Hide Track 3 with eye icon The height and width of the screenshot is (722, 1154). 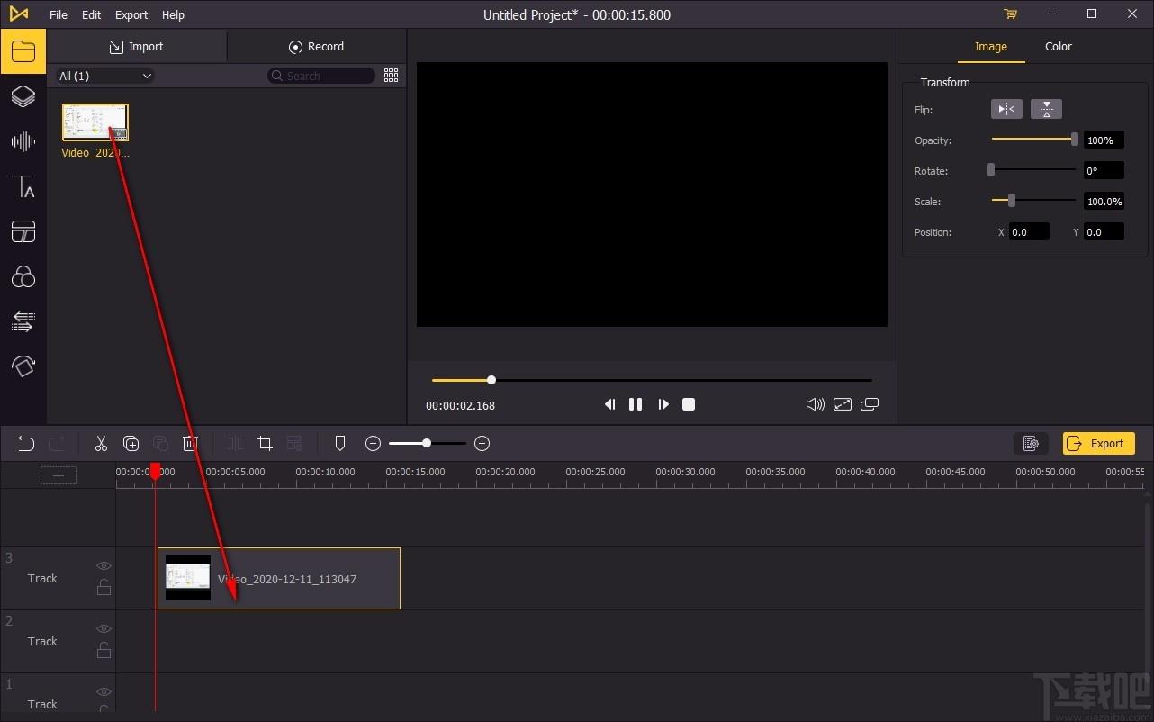coord(104,566)
